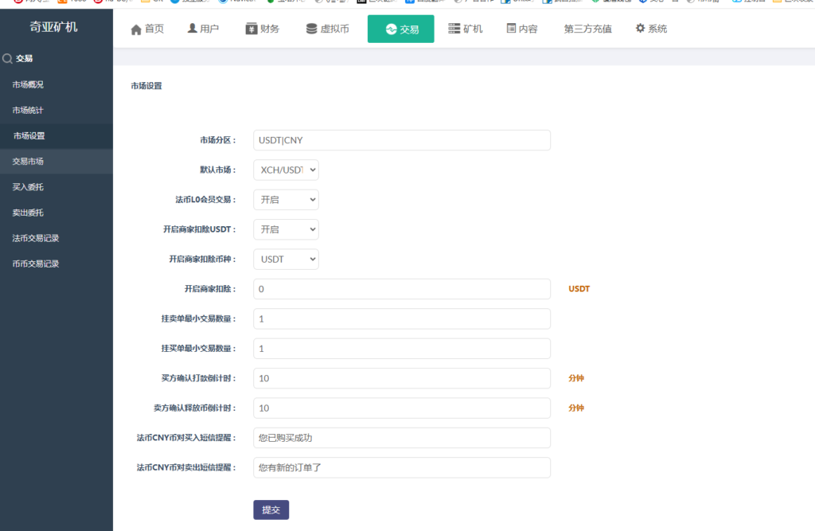Click the magnifier icon beside sidebar 交易
Screen dimensions: 815x531
(x=8, y=57)
